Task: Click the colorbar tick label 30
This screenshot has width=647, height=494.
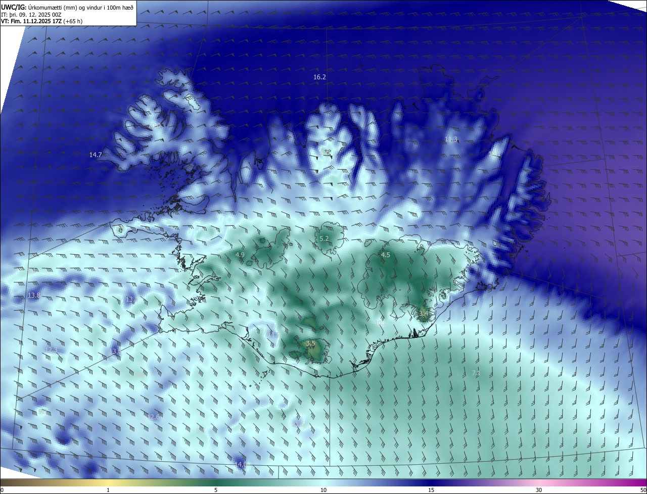Action: pos(539,490)
